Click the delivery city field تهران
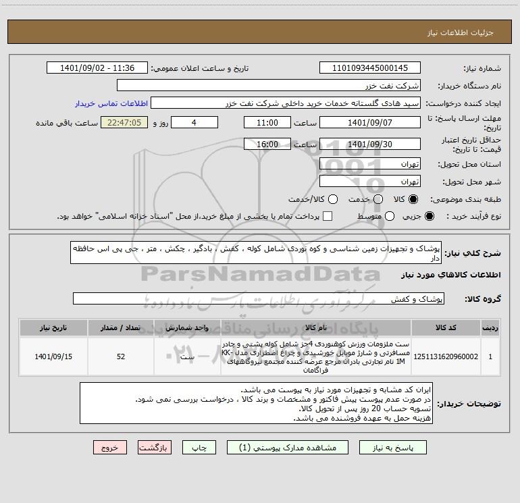 [370, 182]
